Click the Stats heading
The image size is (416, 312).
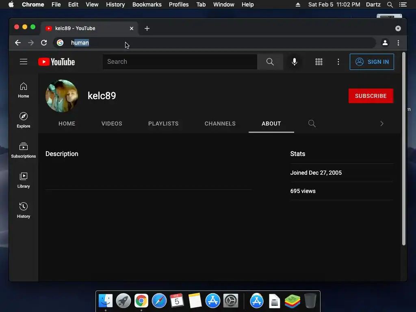[x=298, y=154]
